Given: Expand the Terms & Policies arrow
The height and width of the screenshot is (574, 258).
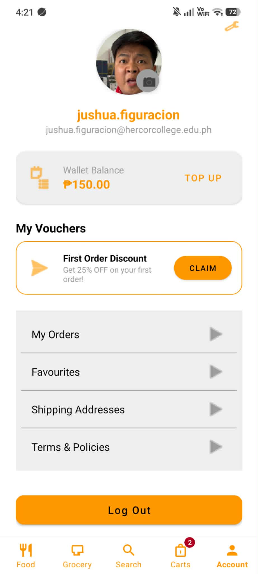Looking at the screenshot, I should [216, 447].
